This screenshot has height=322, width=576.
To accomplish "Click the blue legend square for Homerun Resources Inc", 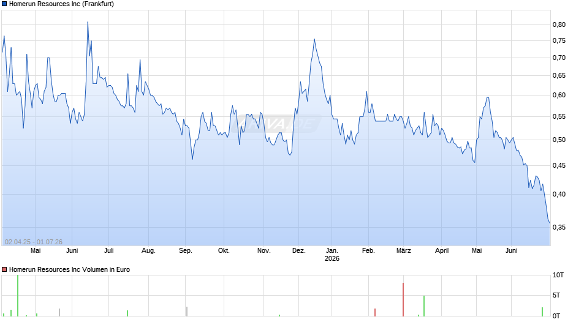I will tap(4, 4).
